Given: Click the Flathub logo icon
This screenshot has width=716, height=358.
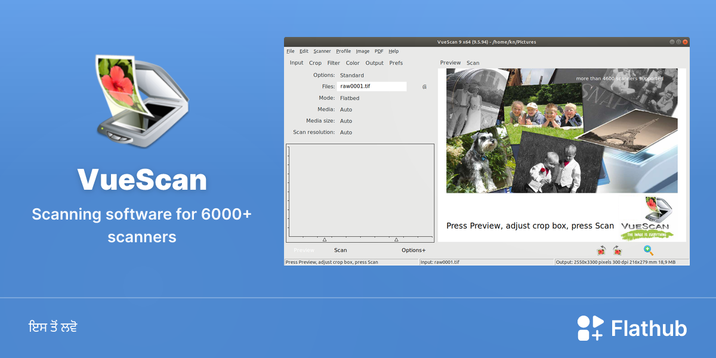Looking at the screenshot, I should point(590,328).
